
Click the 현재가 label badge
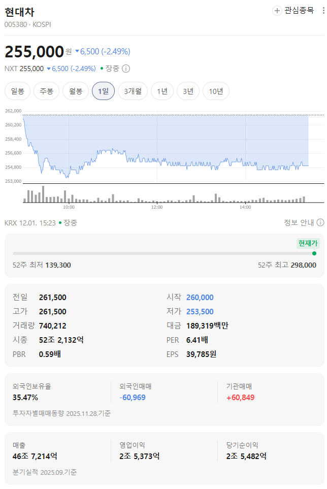[x=308, y=243]
